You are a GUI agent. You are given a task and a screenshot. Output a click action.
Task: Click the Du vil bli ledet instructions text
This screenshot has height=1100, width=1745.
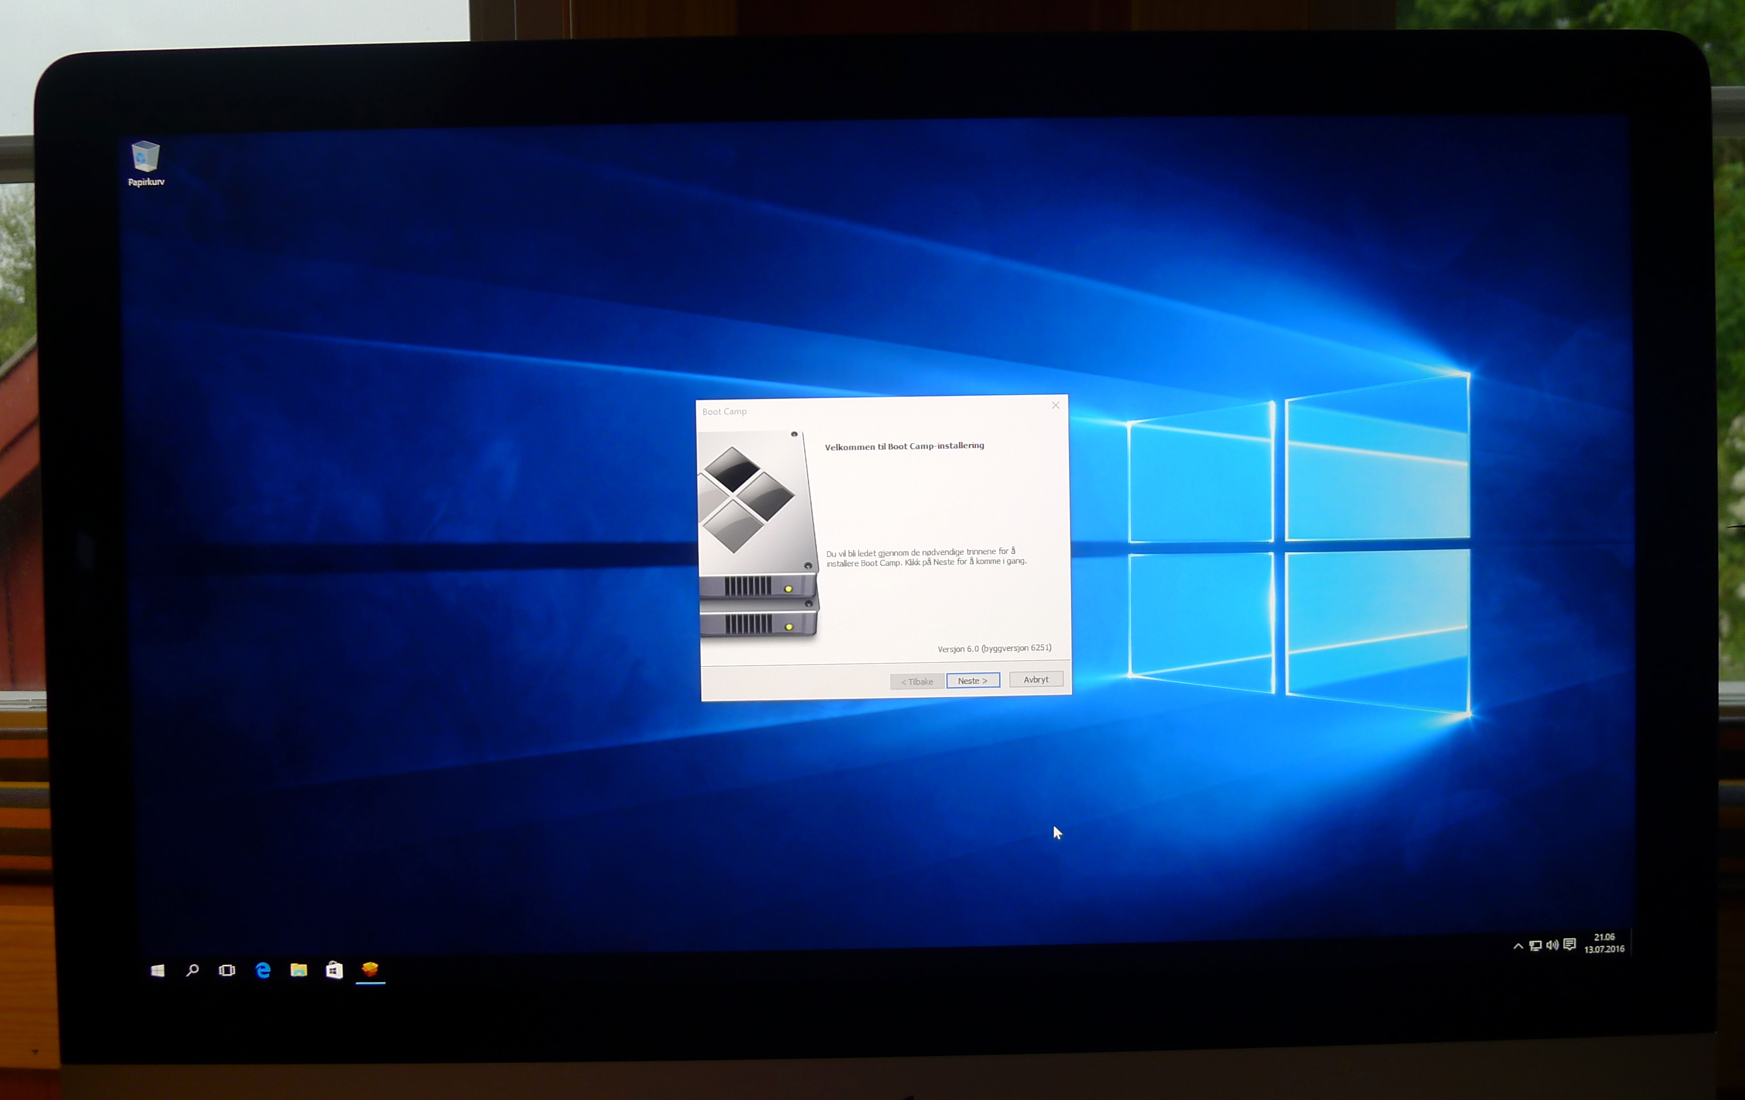tap(926, 557)
